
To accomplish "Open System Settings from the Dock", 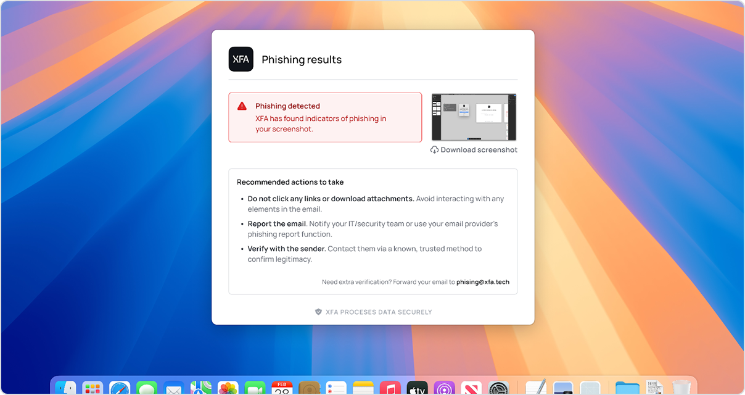I will tap(498, 388).
